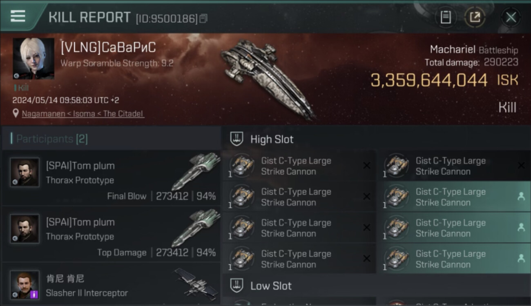This screenshot has width=531, height=306.
Task: Open the Slasher II Interceptor pilot entry
Action: tap(111, 284)
